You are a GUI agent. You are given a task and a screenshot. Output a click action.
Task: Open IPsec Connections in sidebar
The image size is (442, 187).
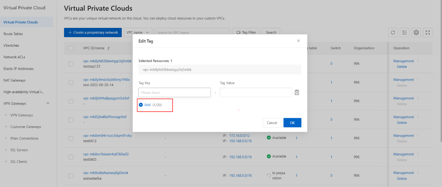pyautogui.click(x=24, y=138)
